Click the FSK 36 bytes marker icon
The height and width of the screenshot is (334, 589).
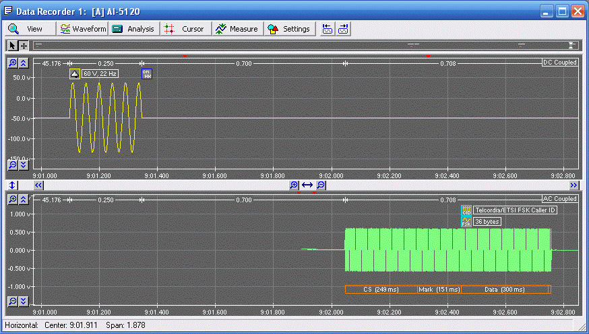(466, 221)
